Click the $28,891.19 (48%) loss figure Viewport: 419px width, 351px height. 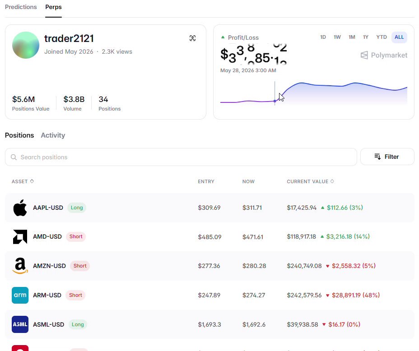coord(356,295)
